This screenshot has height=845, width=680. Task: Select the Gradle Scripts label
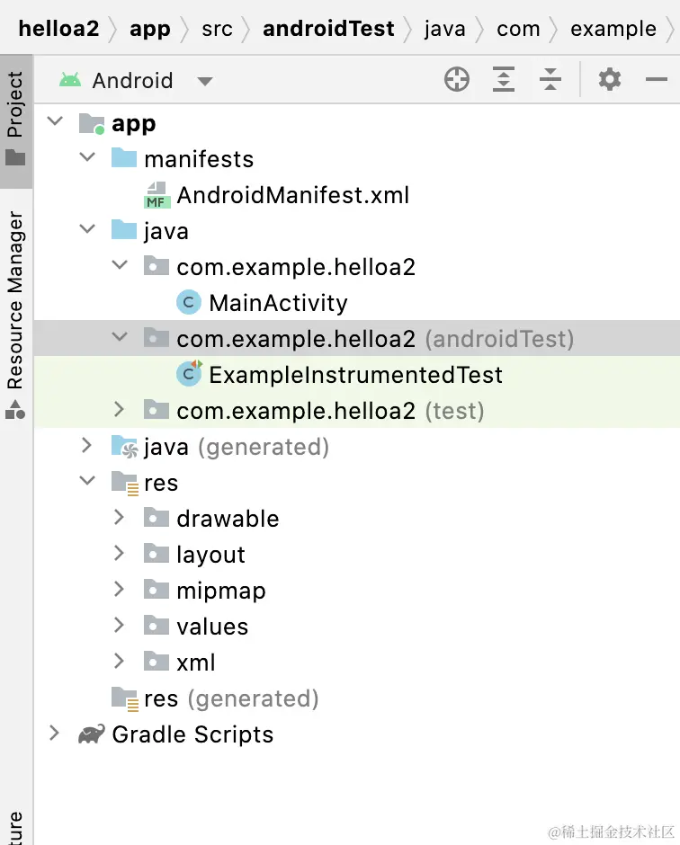(x=192, y=735)
